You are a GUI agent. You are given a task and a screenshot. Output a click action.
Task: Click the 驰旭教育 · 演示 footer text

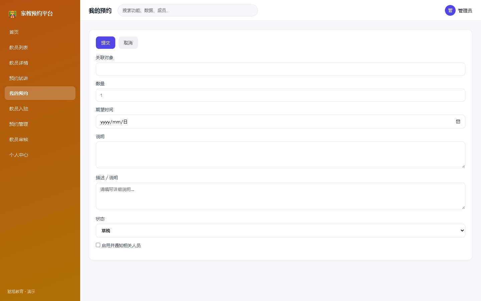point(21,292)
